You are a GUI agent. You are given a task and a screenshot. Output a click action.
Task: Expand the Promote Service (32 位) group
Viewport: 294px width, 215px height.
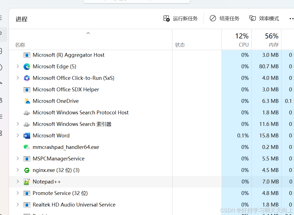pyautogui.click(x=18, y=193)
